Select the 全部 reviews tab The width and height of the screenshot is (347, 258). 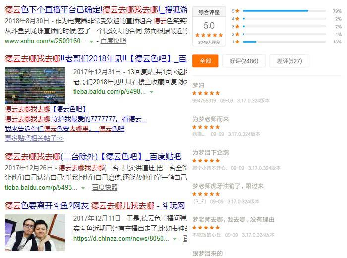tap(205, 61)
